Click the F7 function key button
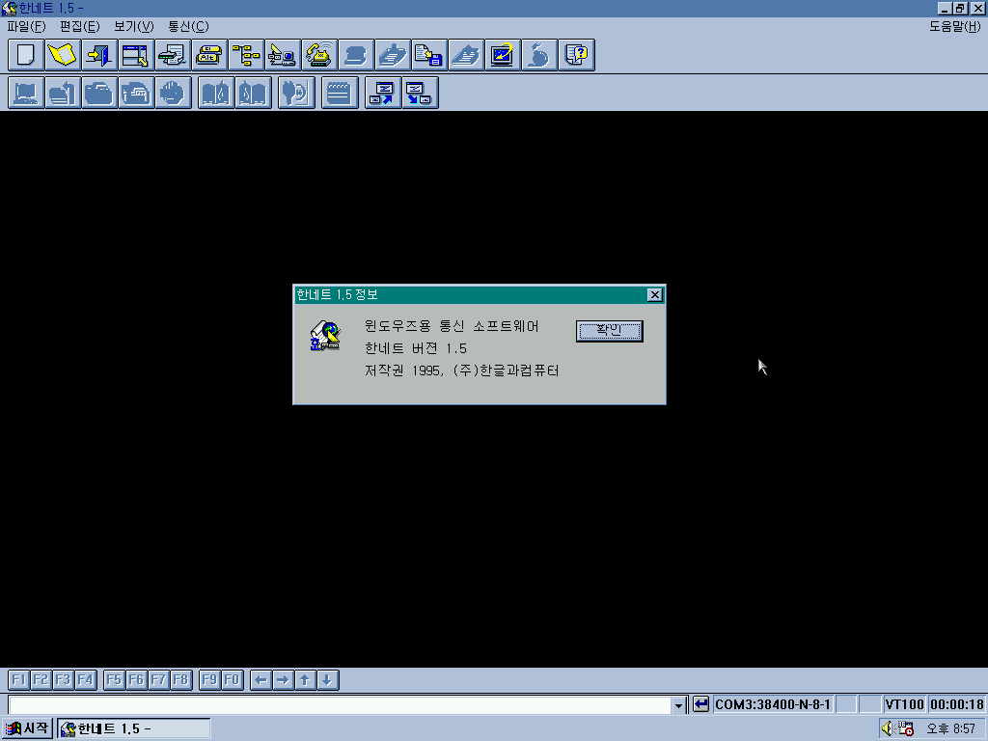This screenshot has height=741, width=988. [158, 680]
